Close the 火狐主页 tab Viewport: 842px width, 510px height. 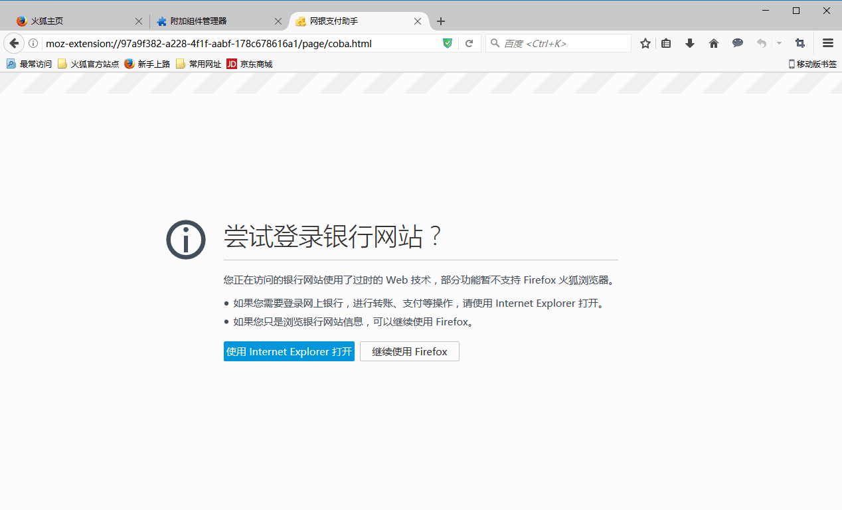pyautogui.click(x=139, y=21)
